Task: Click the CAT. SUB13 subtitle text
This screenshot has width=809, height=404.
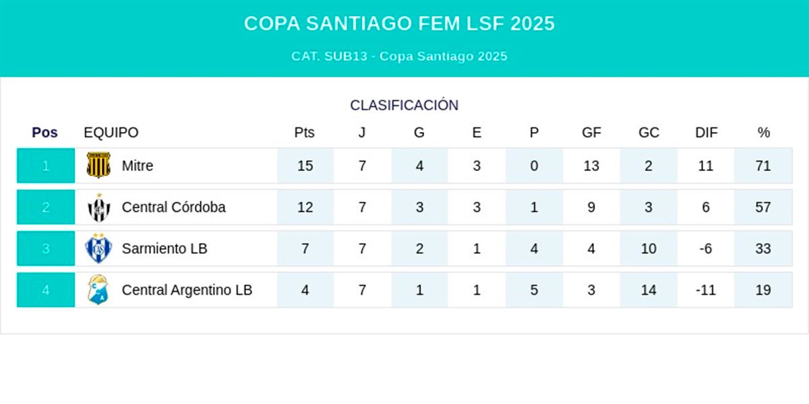Action: (399, 57)
